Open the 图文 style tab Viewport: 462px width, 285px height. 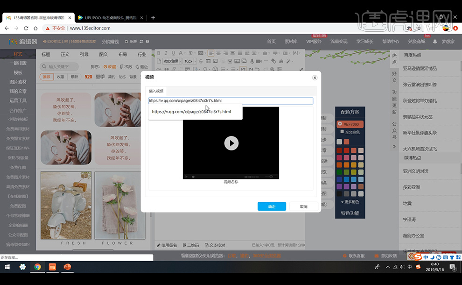[x=104, y=54]
